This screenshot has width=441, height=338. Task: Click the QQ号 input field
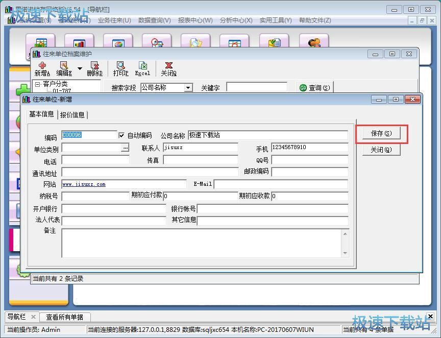[x=310, y=160]
